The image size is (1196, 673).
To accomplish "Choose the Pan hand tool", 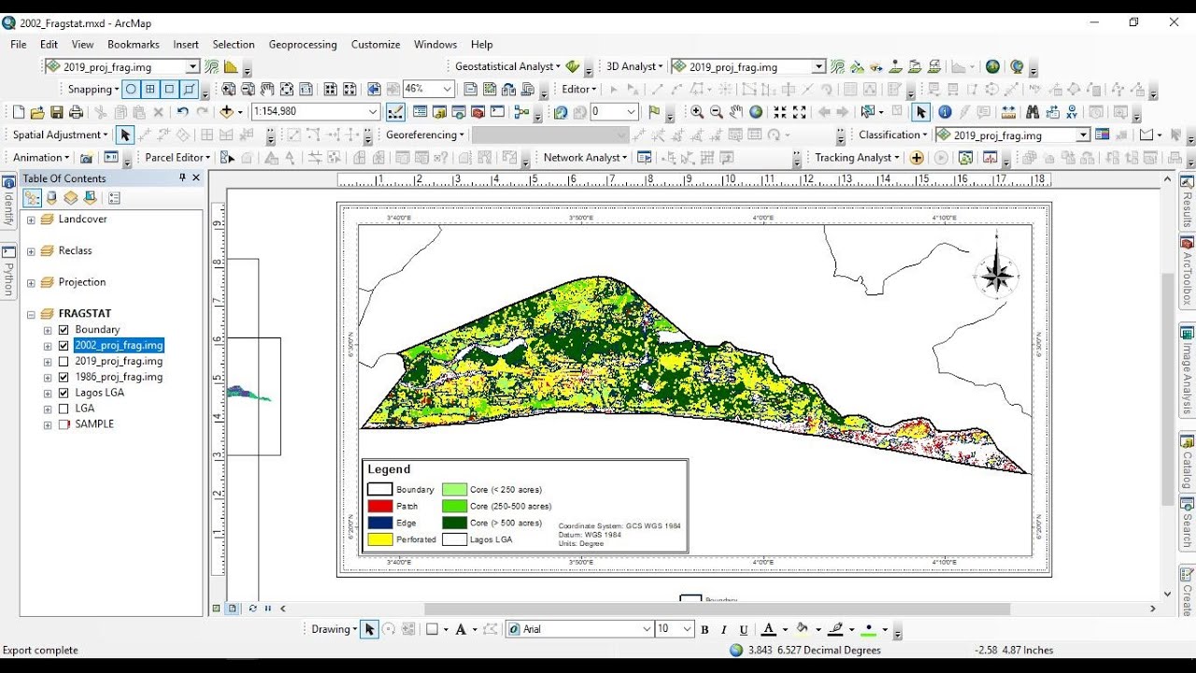I will 736,112.
